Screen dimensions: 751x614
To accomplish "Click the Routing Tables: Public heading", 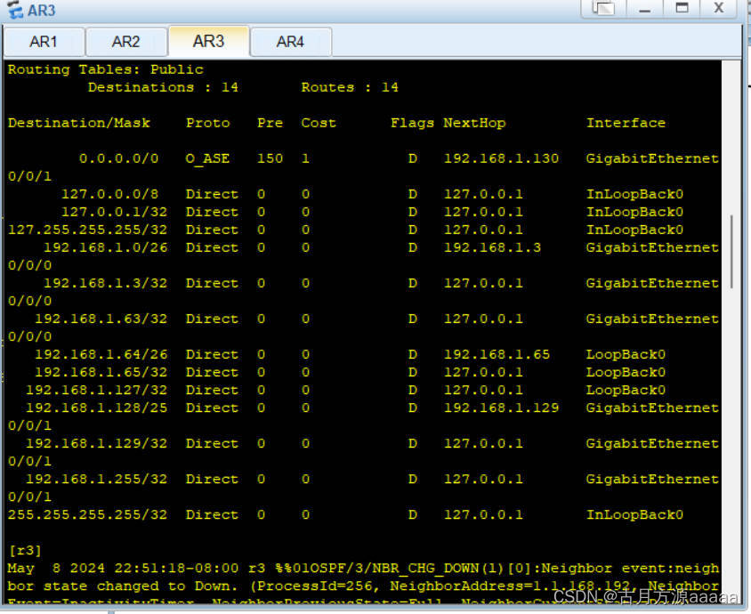I will click(106, 69).
